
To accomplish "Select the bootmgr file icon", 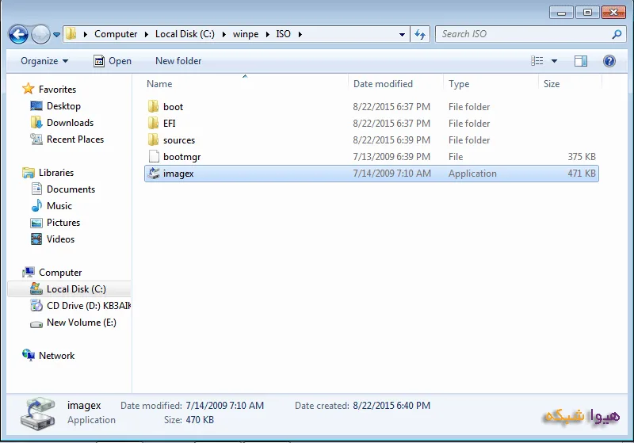I will (x=154, y=156).
